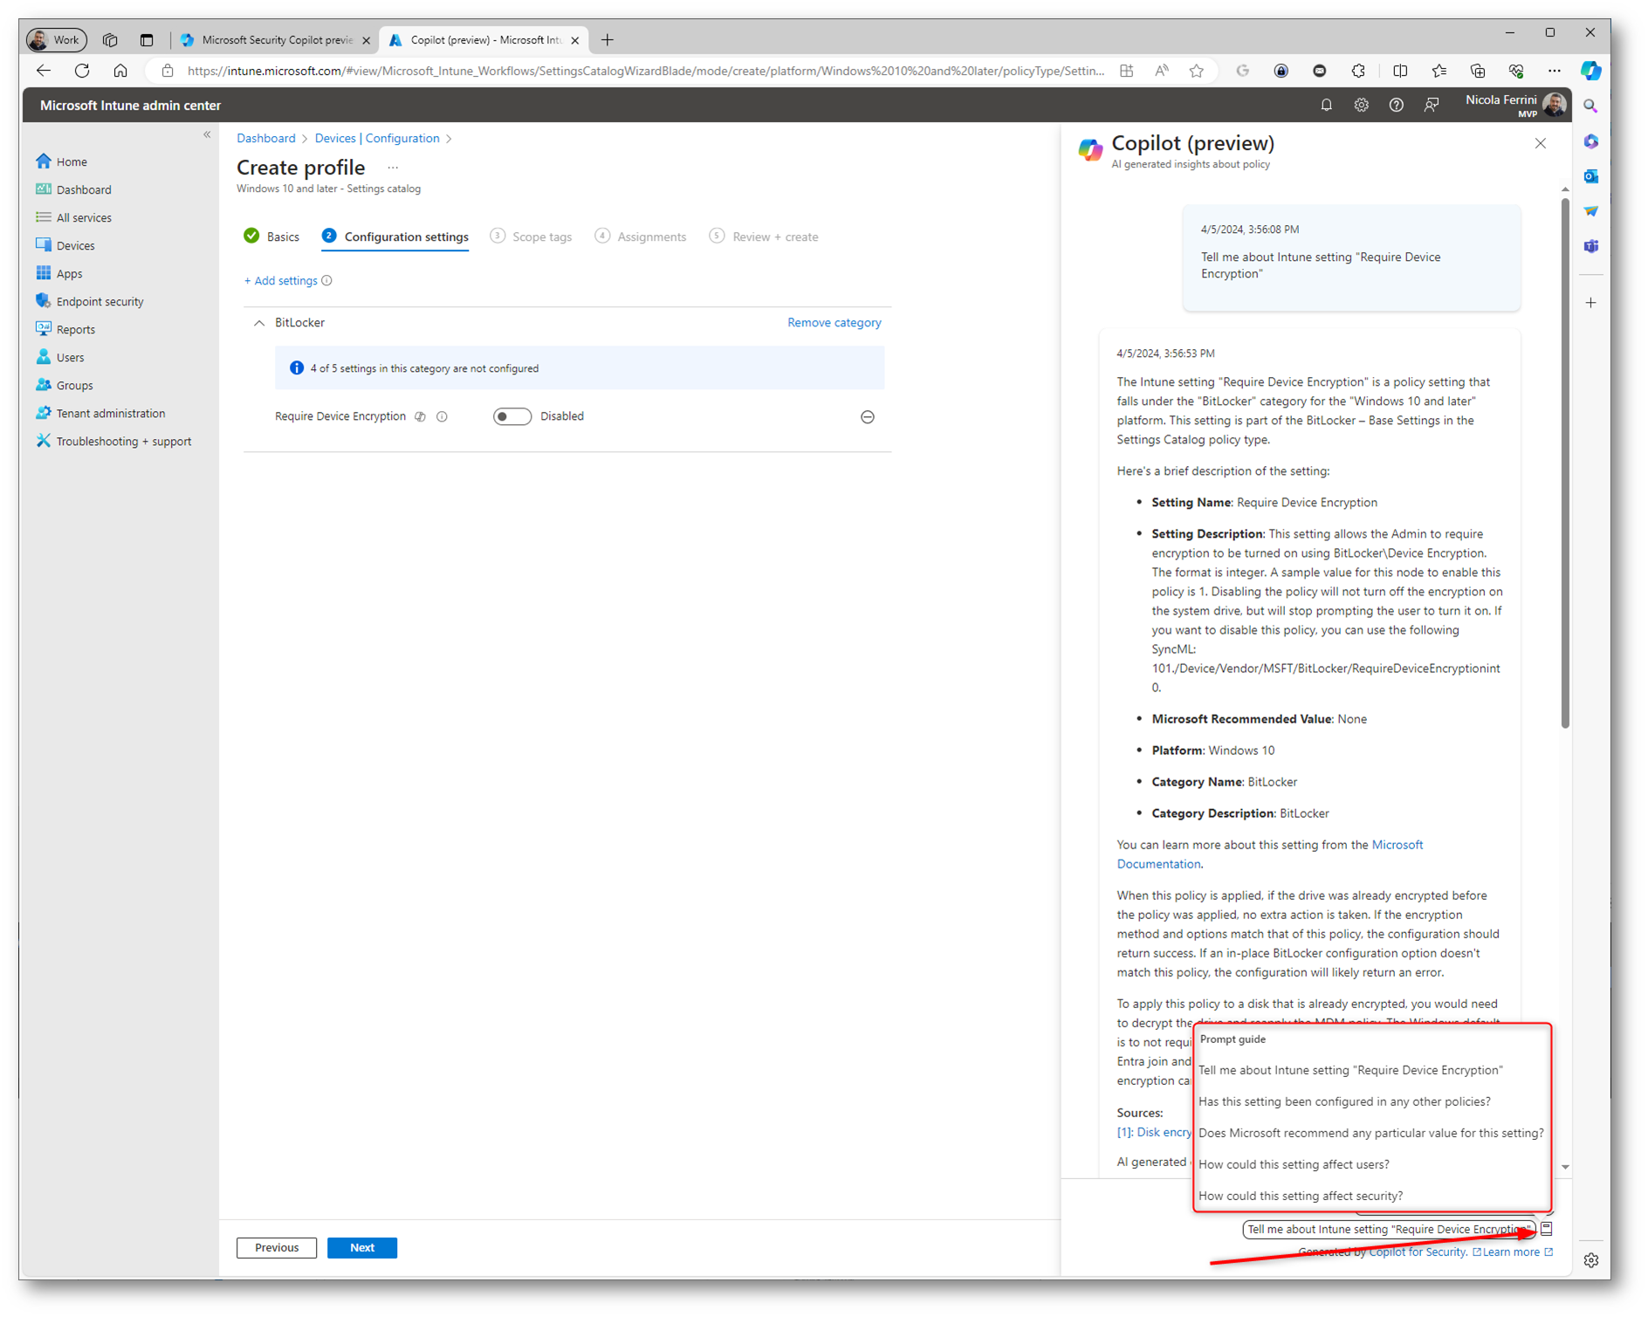
Task: Select prompt guide 'Tell me about Intune setting' entry
Action: [x=1349, y=1070]
